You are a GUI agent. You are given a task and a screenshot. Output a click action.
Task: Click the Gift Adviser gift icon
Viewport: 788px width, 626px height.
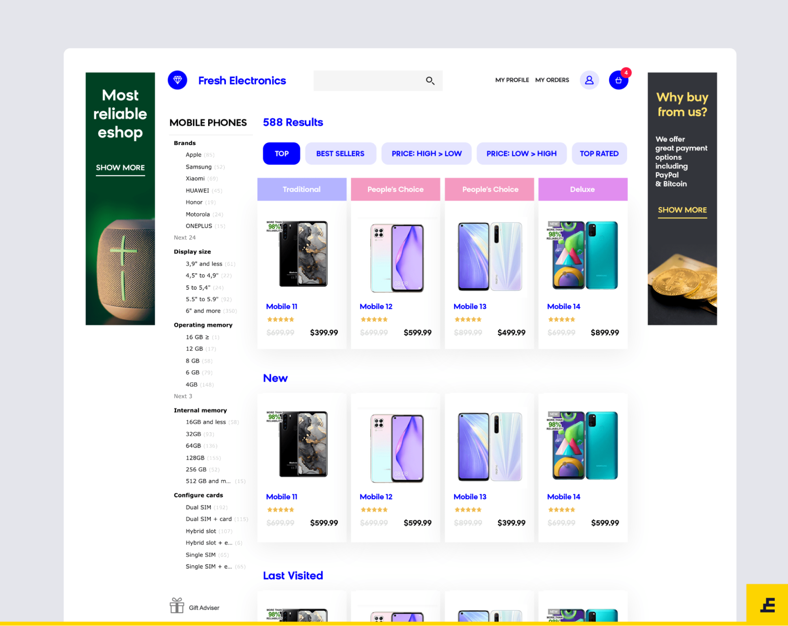pyautogui.click(x=177, y=606)
